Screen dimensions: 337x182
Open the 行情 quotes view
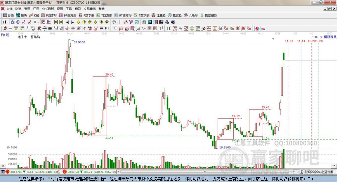coord(8,15)
